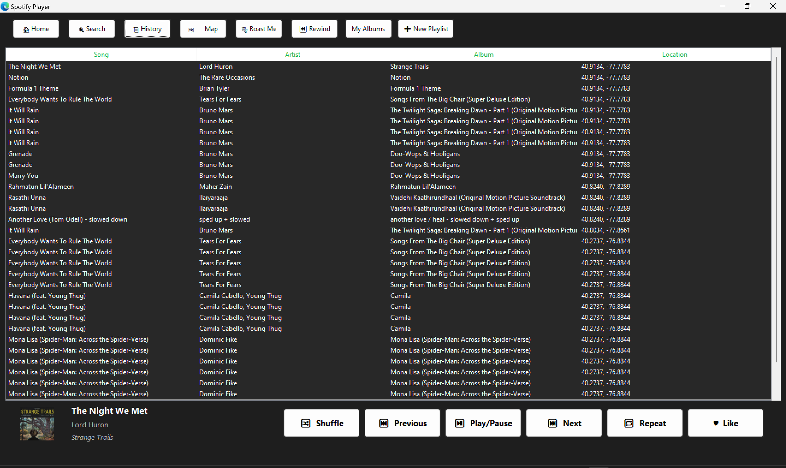Open My Albums

[368, 29]
